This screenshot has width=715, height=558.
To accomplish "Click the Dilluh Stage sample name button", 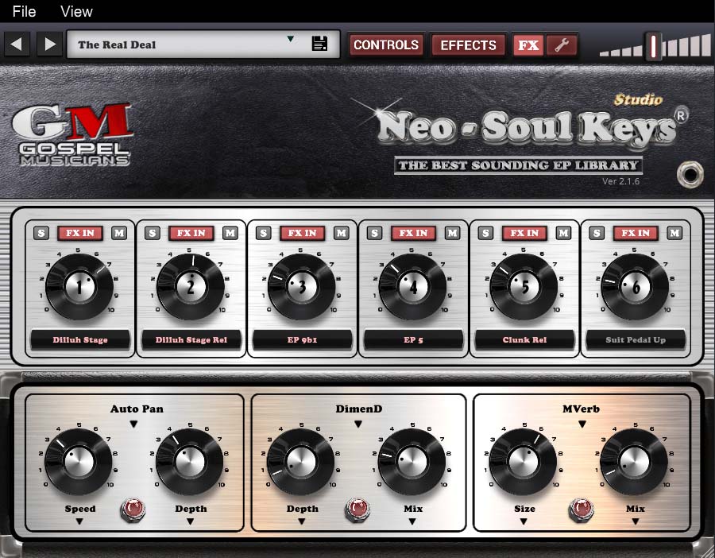I will (x=79, y=340).
